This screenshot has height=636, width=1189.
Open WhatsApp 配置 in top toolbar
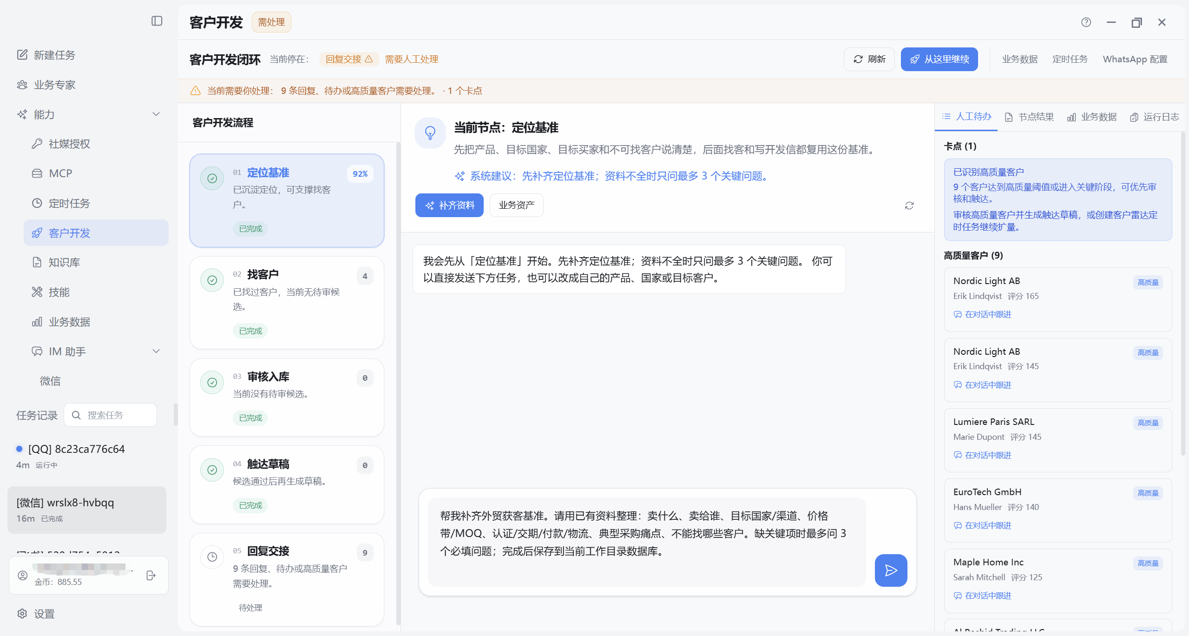[1135, 59]
